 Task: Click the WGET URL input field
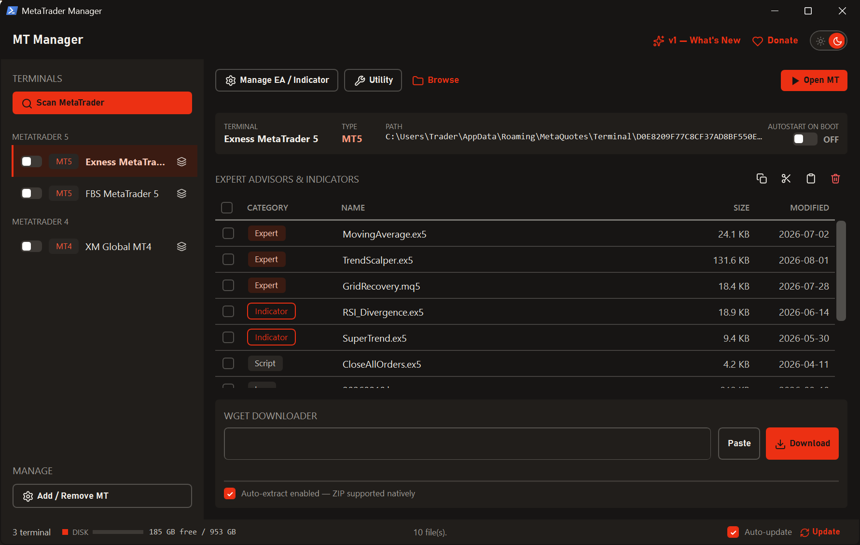pyautogui.click(x=467, y=443)
